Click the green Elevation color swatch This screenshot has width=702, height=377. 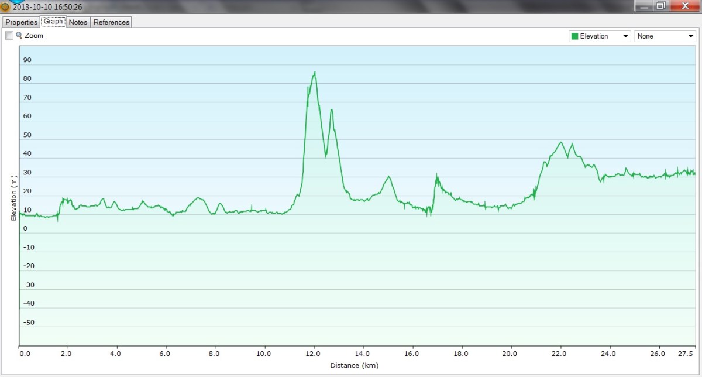(574, 36)
